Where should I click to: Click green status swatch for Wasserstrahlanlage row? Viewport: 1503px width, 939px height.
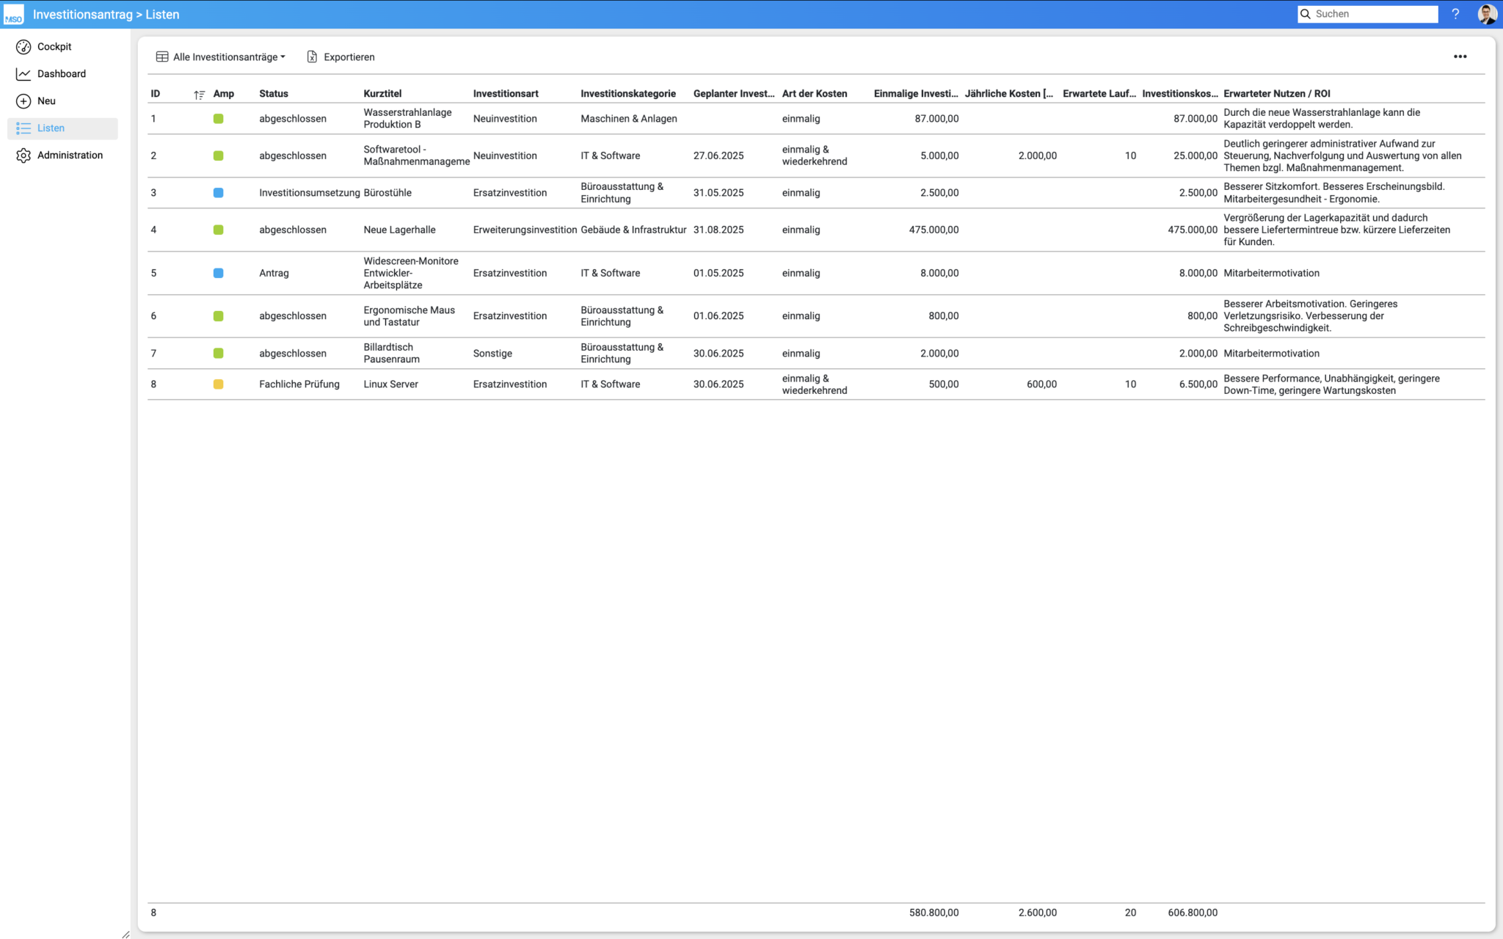coord(218,119)
